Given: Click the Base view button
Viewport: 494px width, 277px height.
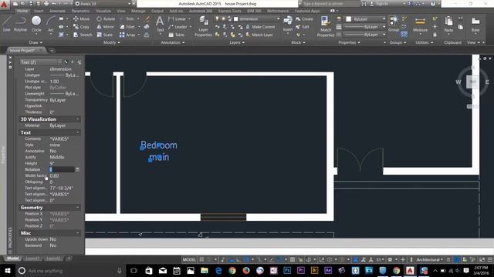Looking at the screenshot, I should click(x=475, y=25).
